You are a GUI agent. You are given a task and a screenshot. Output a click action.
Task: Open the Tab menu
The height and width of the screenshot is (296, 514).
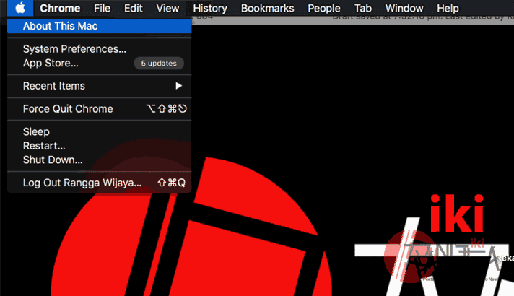(363, 8)
